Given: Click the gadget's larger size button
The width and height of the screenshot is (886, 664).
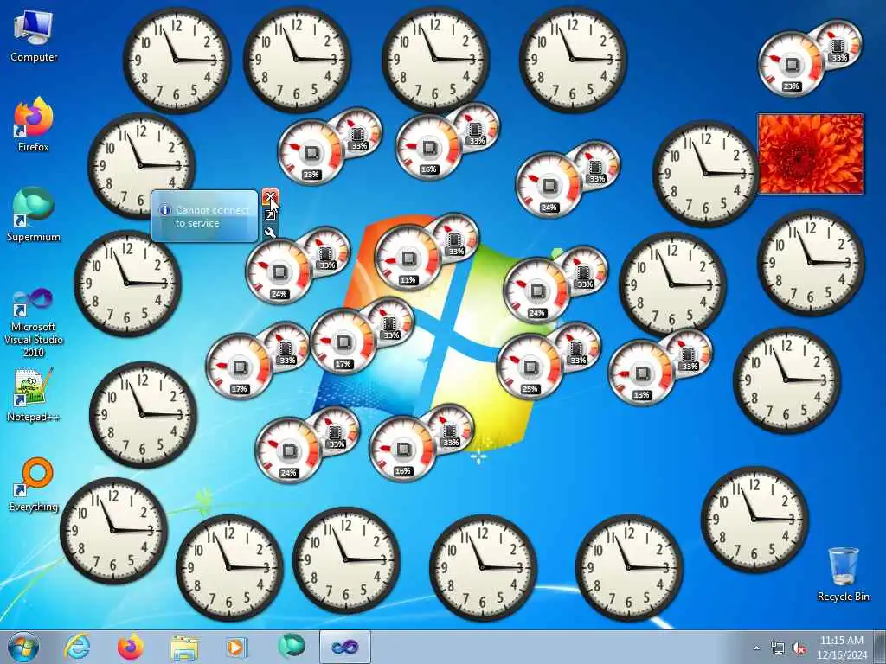Looking at the screenshot, I should coord(270,214).
